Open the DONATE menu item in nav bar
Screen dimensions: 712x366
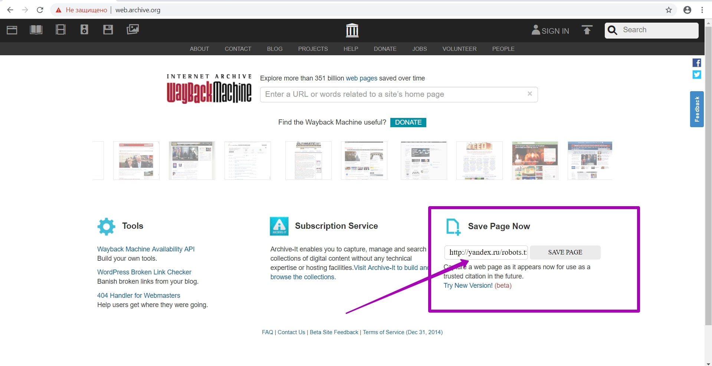point(385,49)
